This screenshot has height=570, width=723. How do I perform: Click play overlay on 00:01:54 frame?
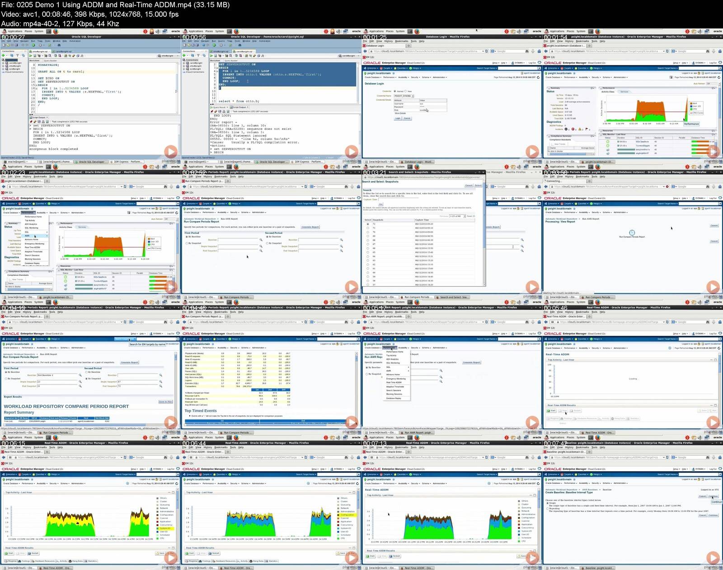click(x=713, y=152)
